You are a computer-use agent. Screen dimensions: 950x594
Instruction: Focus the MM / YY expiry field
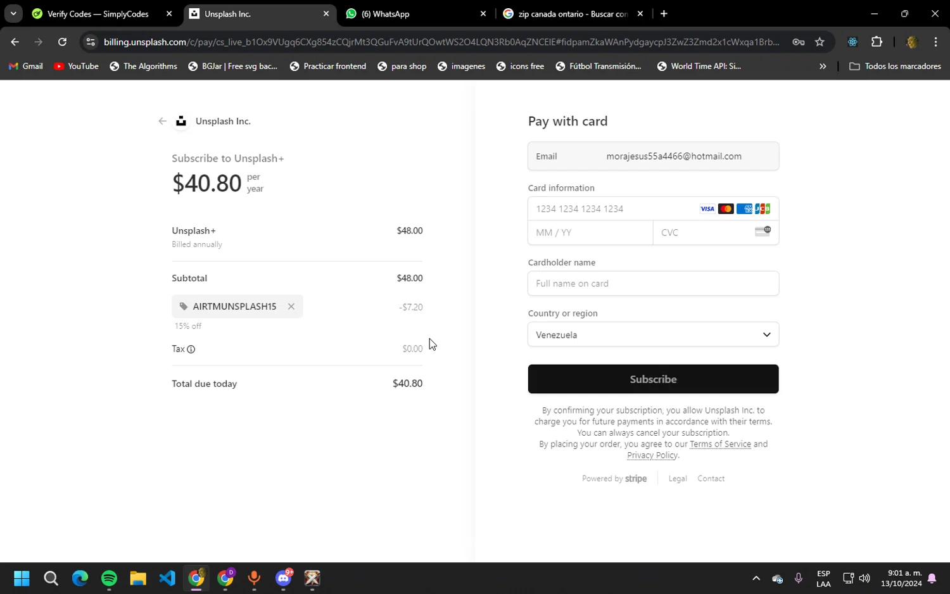[590, 232]
